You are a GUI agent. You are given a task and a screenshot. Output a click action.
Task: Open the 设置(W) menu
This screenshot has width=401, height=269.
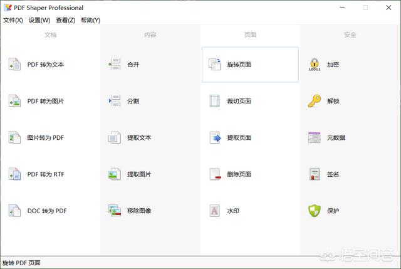(39, 20)
